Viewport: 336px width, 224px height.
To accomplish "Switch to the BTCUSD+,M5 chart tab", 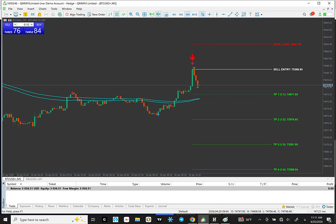I will (13, 179).
